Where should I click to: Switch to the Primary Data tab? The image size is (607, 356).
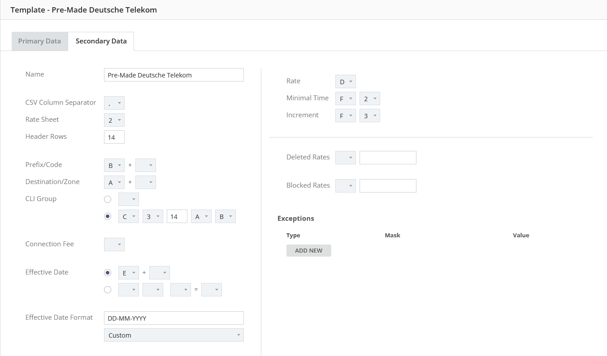(x=39, y=41)
